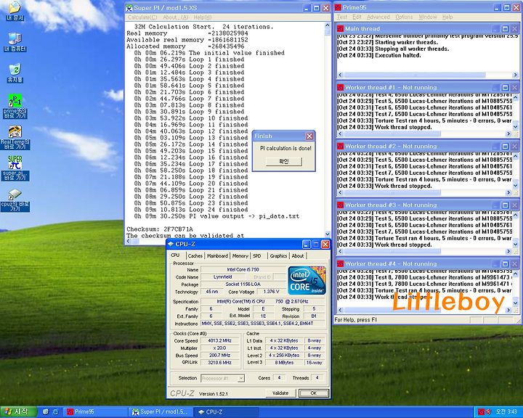Click the Checksum 2F7CB71A line in Super PI
Screen dimensions: 523x418
(160, 229)
